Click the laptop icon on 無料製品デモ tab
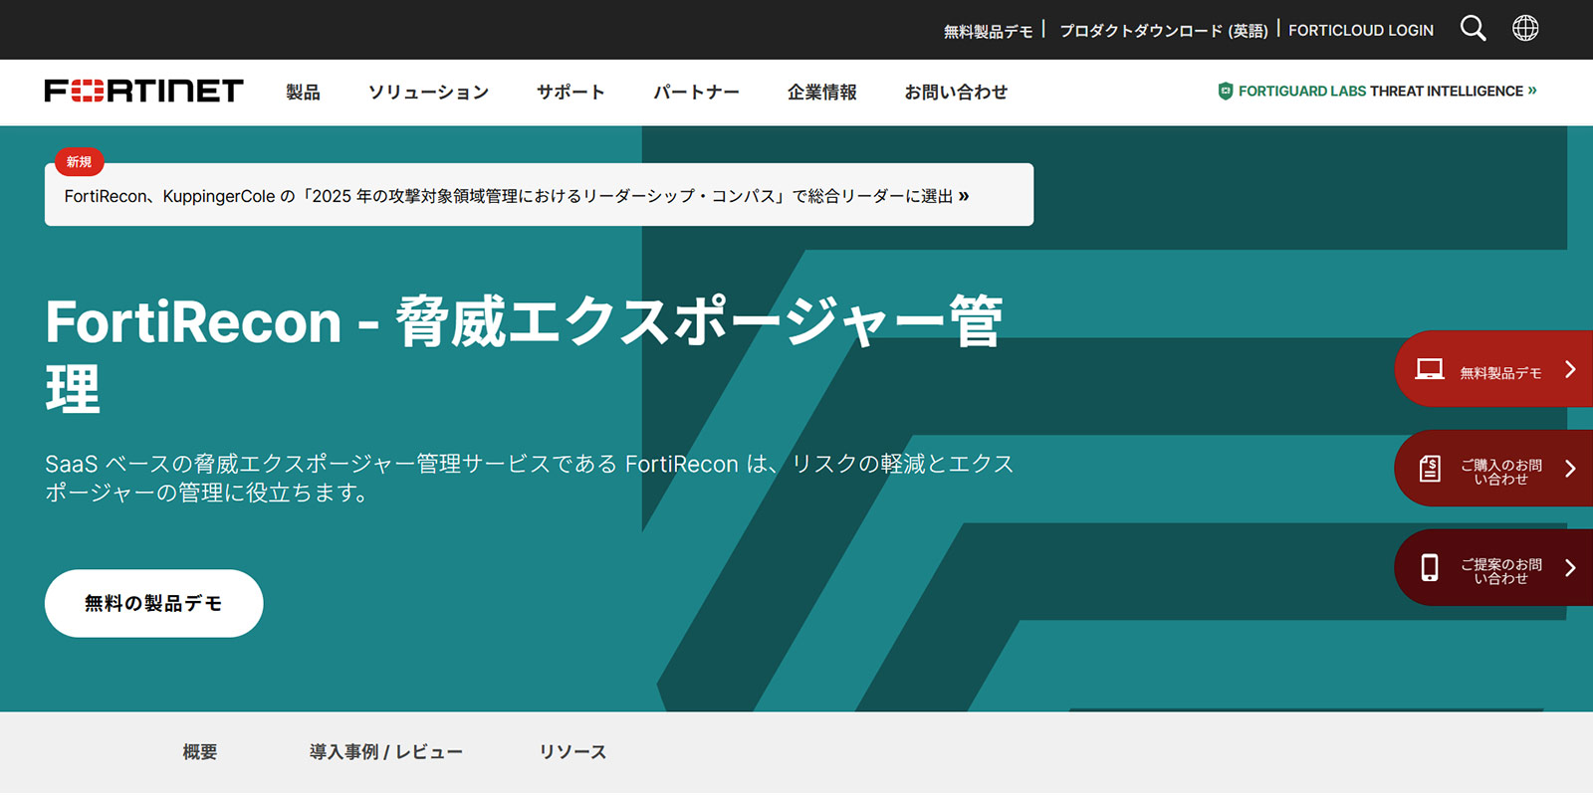 pyautogui.click(x=1430, y=369)
